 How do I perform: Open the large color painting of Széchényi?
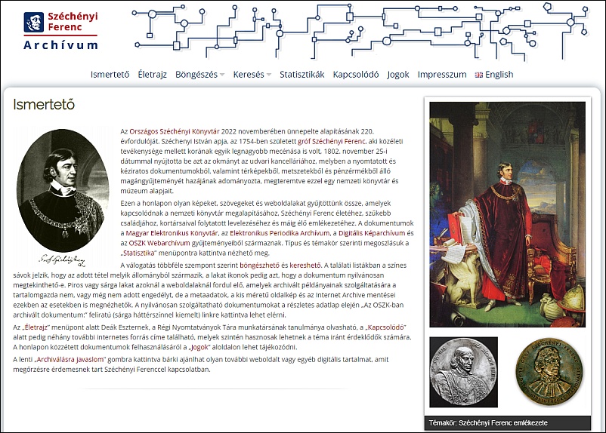click(x=508, y=214)
